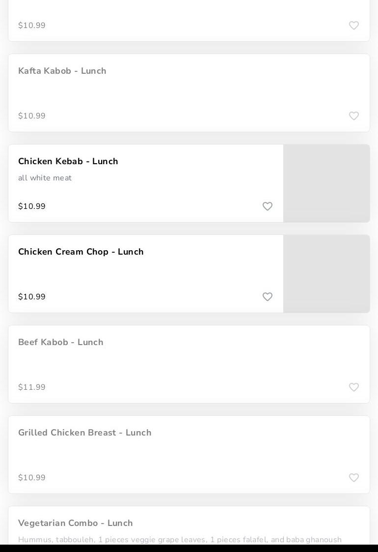Viewport: 378px width, 552px height.
Task: Click the $10.99 price under Chicken Kebab
Action: coord(32,206)
